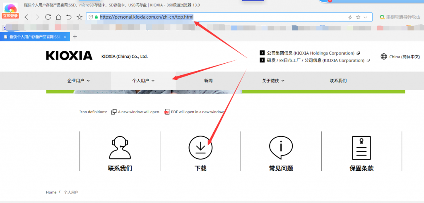The image size is (424, 203).
Task: Click the lightning speed mode icon in the address bar
Action: (x=350, y=17)
